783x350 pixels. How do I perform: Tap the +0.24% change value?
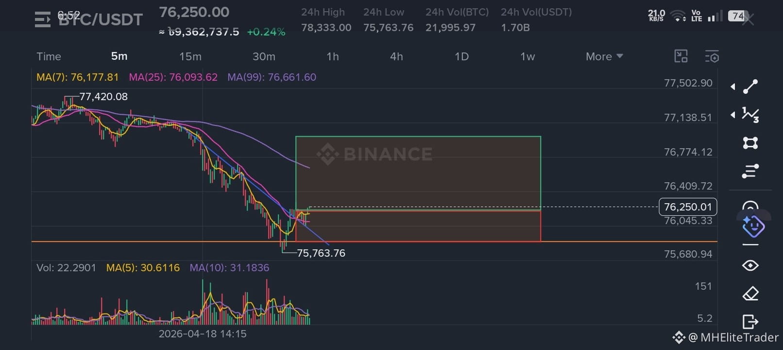266,32
